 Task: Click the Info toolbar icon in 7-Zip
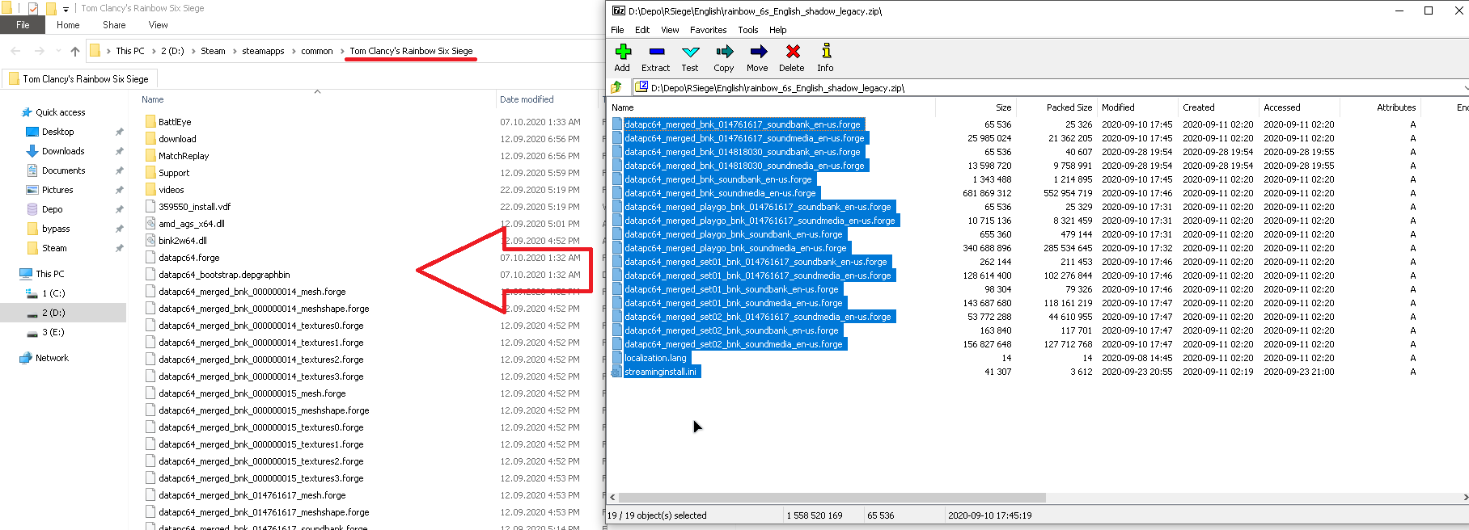[825, 57]
